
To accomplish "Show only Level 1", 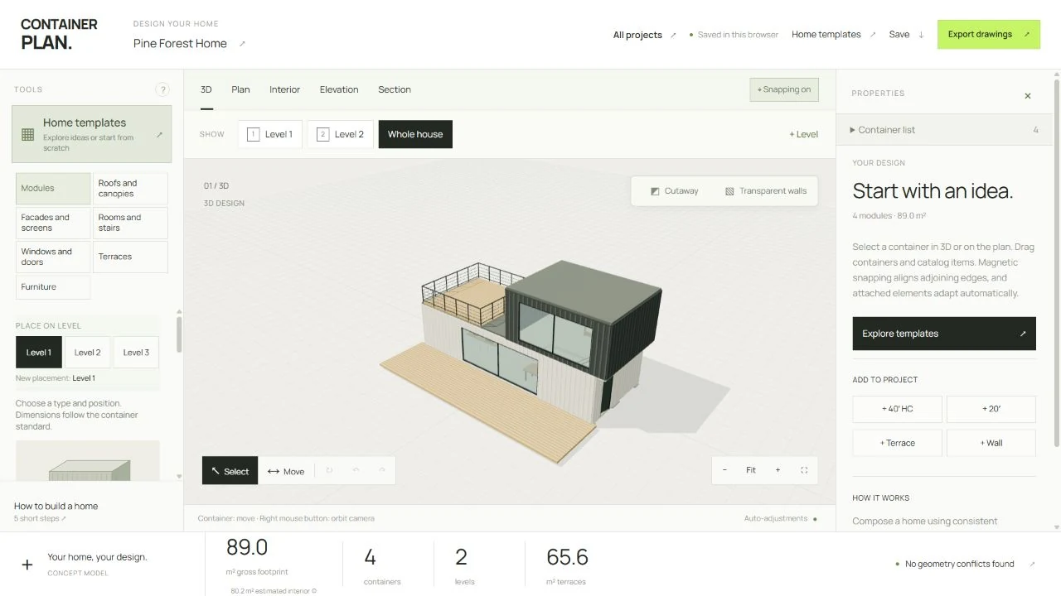I will point(270,134).
